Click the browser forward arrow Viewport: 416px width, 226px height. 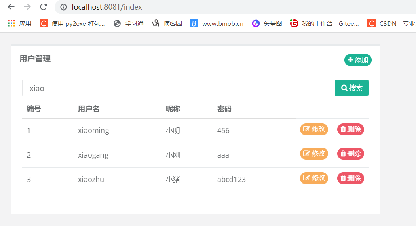click(27, 7)
